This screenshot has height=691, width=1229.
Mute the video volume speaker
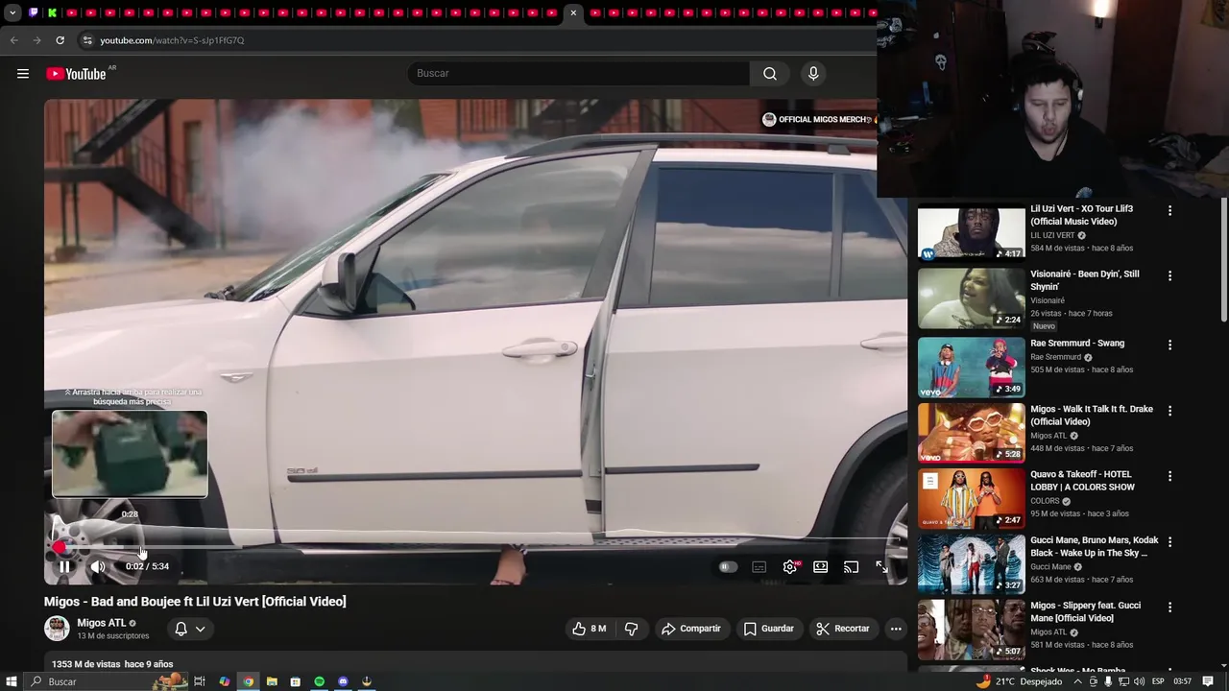tap(98, 567)
